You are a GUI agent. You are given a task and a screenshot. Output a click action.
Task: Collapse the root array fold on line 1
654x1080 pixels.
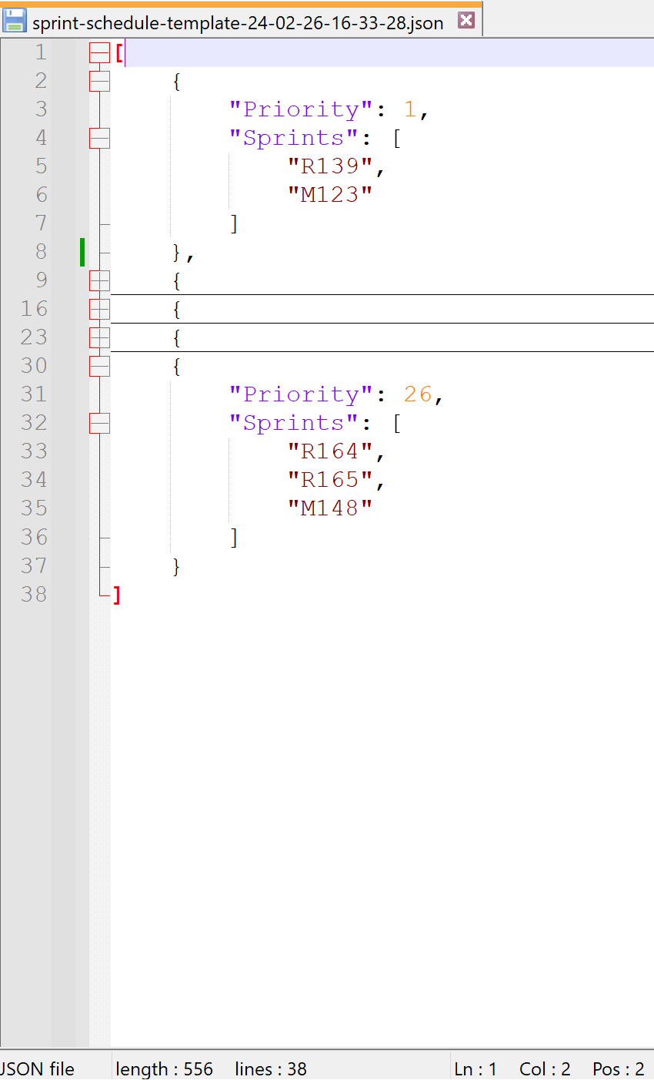100,52
